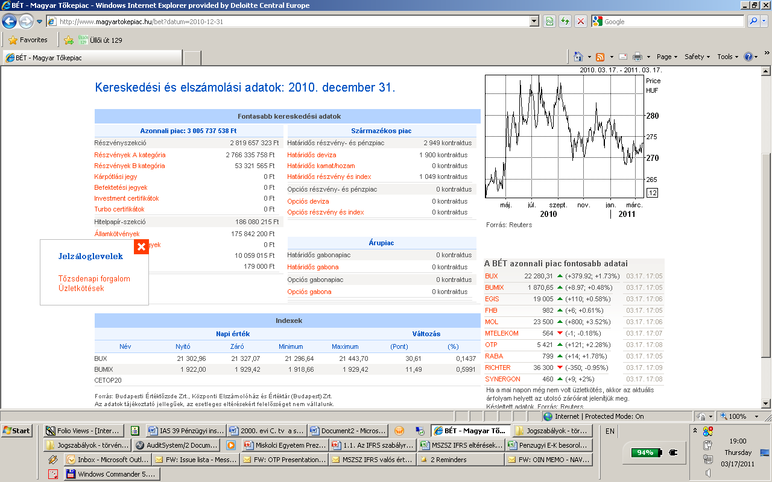Click the MTELEKOM quote link
The height and width of the screenshot is (482, 772).
(x=502, y=333)
